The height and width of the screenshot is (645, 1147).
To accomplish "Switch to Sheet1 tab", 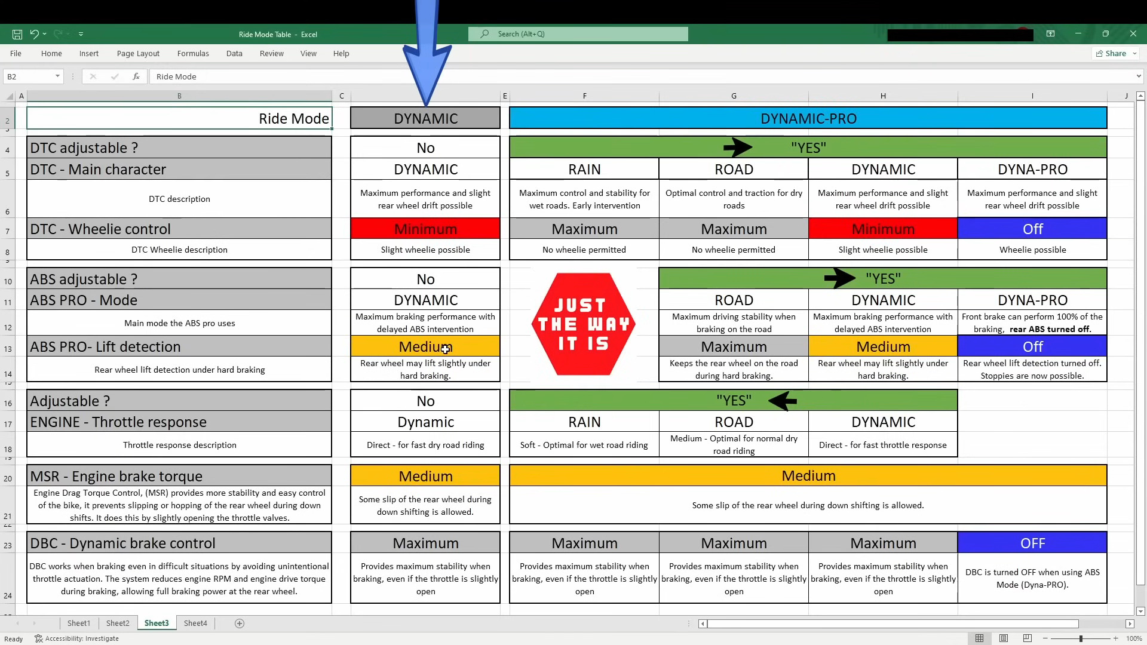I will pyautogui.click(x=78, y=623).
